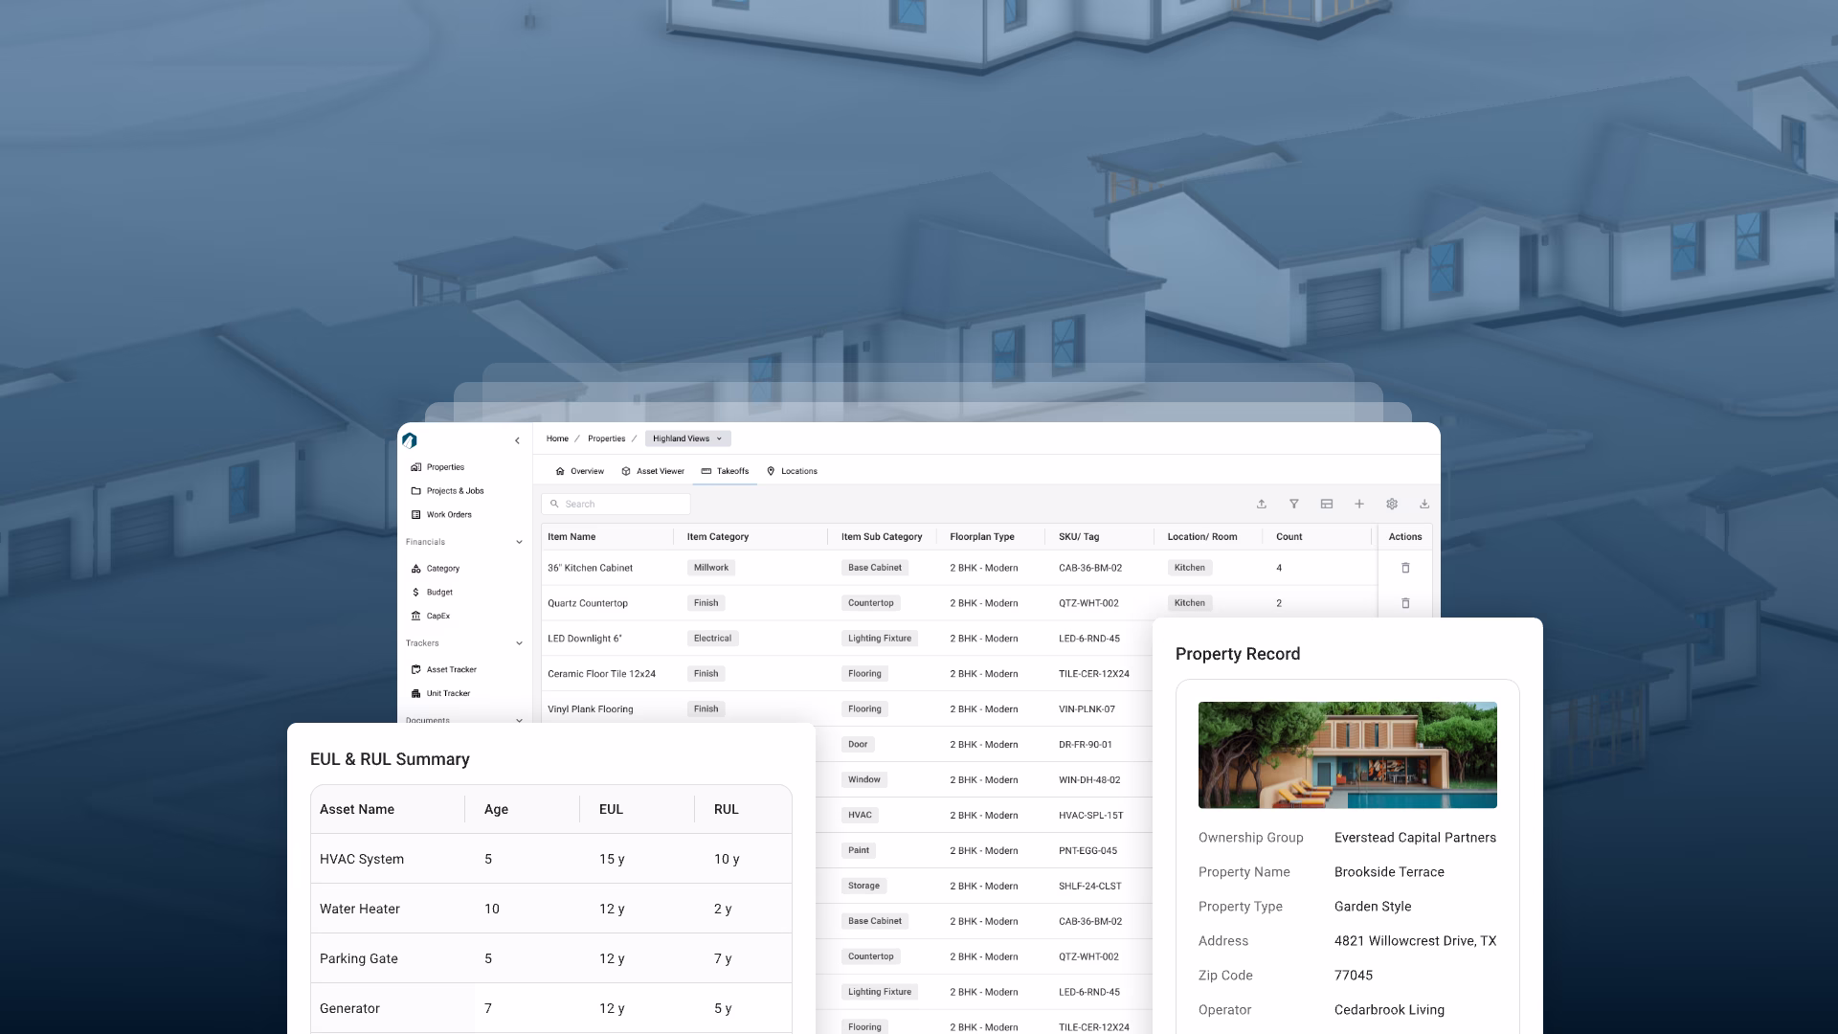Open Work Orders from the sidebar
Image resolution: width=1838 pixels, height=1034 pixels.
pyautogui.click(x=449, y=514)
